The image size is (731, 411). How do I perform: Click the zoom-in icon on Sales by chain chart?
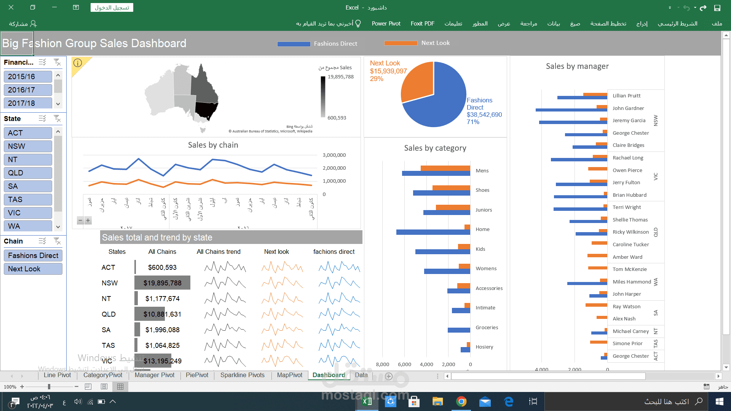click(x=88, y=220)
